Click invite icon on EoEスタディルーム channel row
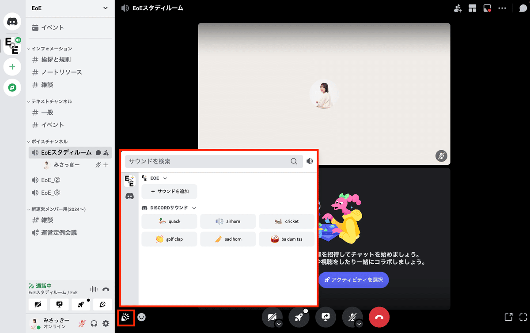Viewport: 530px width, 333px height. tap(106, 152)
